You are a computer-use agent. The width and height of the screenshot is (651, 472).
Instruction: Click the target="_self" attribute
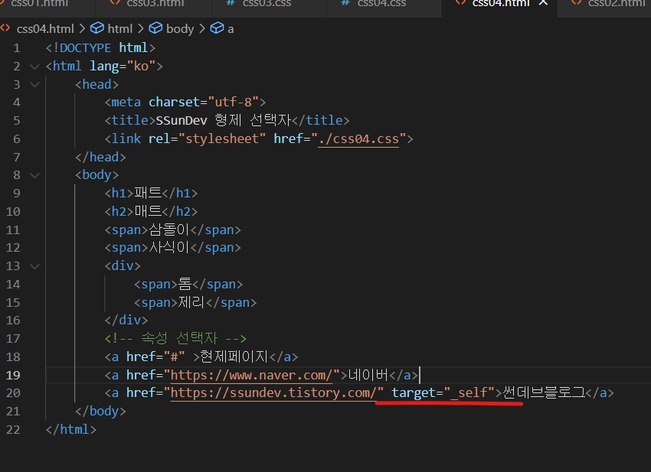tap(443, 392)
